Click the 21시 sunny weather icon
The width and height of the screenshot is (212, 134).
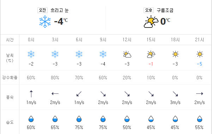(x=200, y=54)
